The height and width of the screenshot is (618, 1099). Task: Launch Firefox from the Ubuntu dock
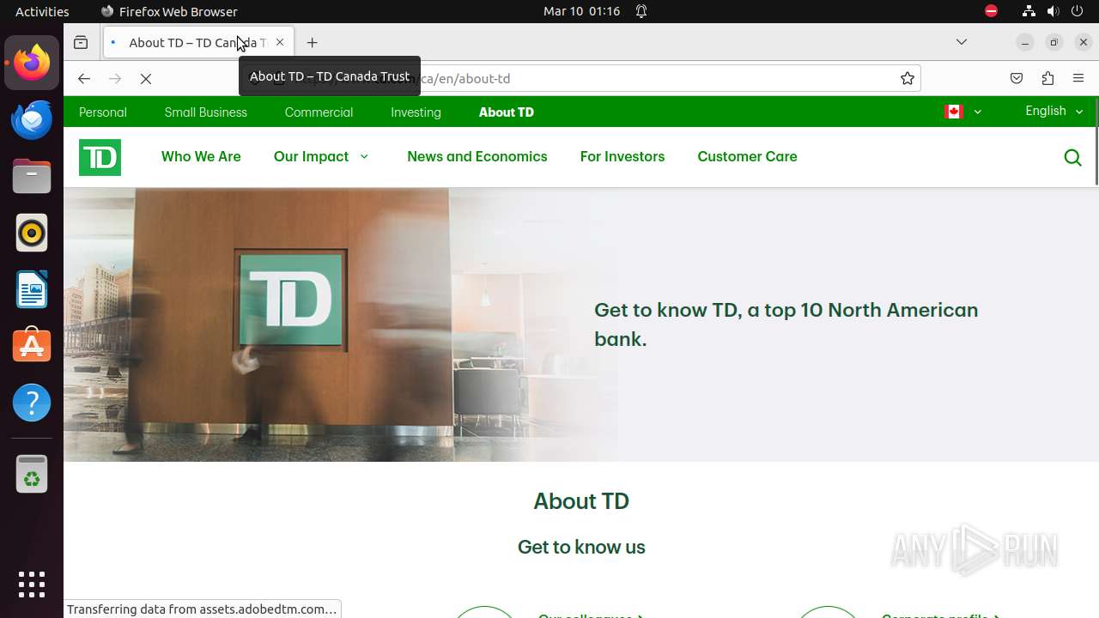[x=32, y=63]
